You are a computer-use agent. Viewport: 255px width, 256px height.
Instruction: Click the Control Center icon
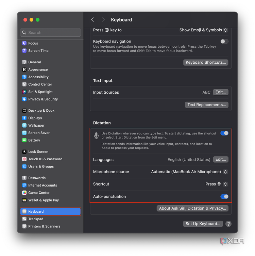[24, 84]
